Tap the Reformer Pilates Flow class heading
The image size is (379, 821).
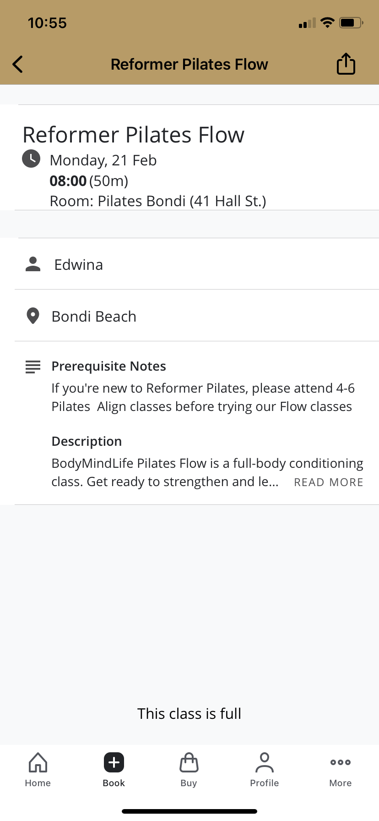tap(134, 135)
